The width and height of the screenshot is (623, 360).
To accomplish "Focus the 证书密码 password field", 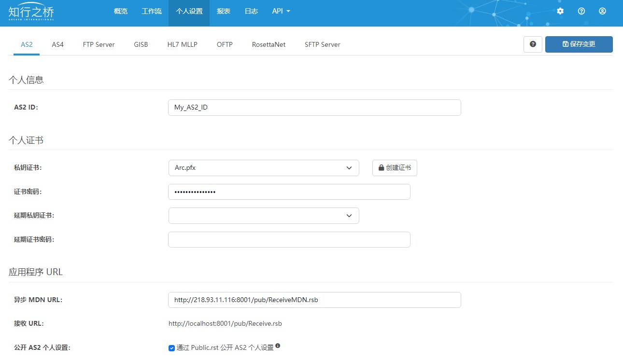I will (x=289, y=192).
